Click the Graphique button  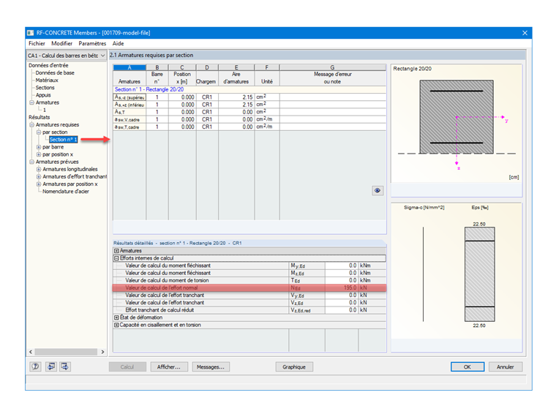coord(294,367)
